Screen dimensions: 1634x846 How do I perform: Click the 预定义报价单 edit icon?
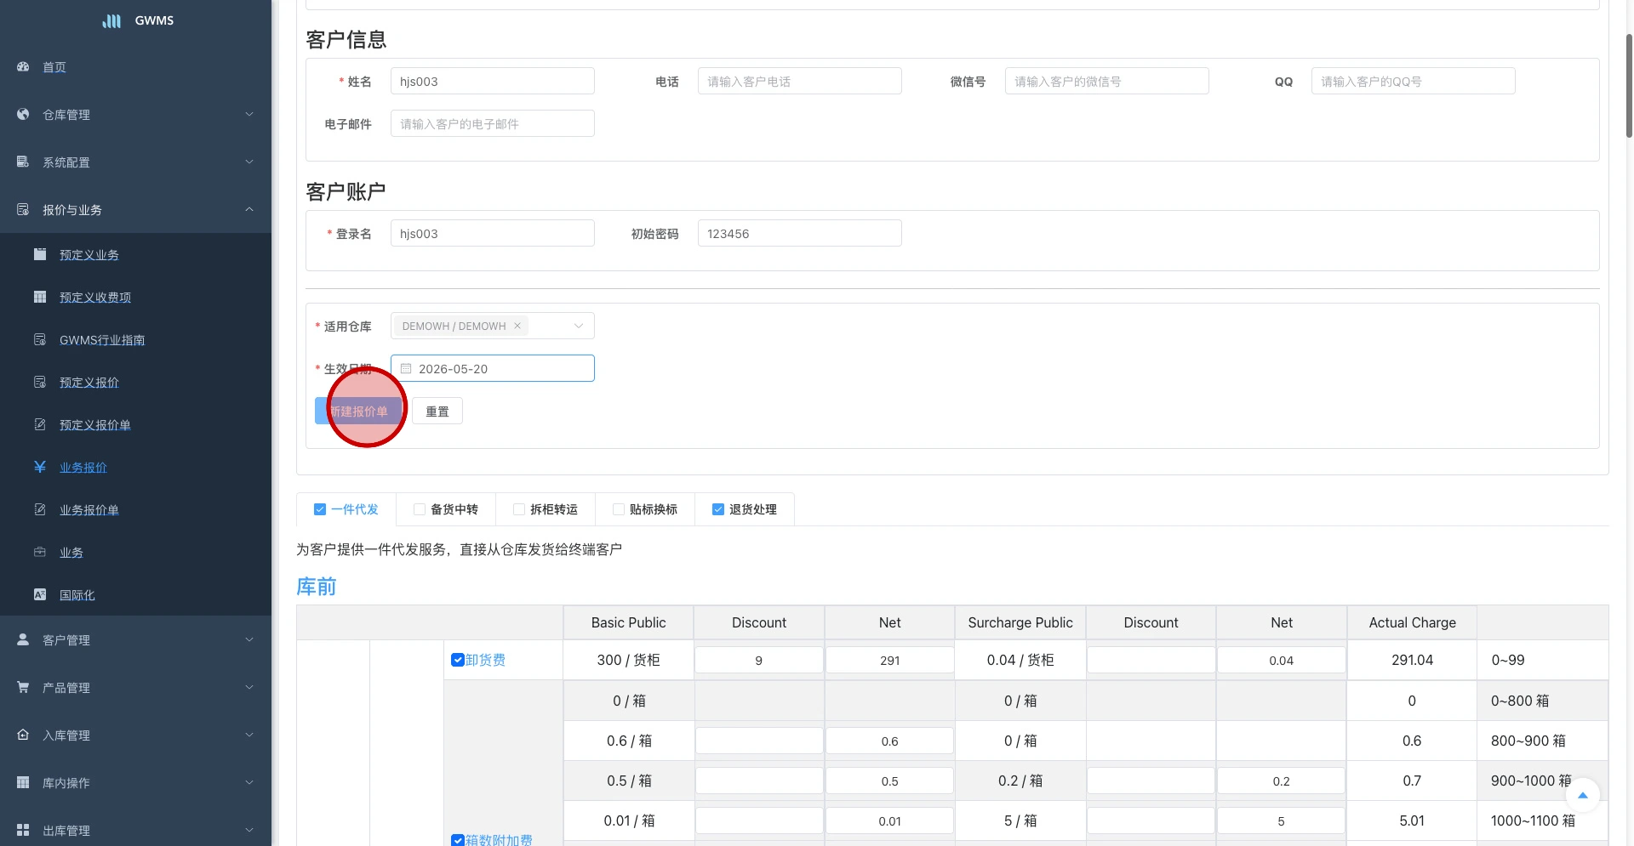pos(40,424)
